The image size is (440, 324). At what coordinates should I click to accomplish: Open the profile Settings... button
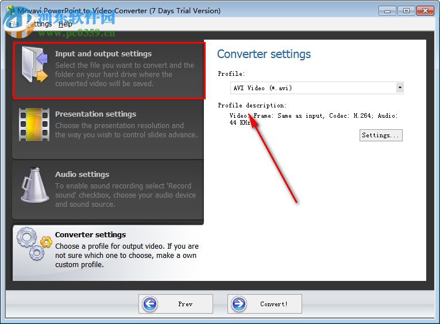click(381, 135)
